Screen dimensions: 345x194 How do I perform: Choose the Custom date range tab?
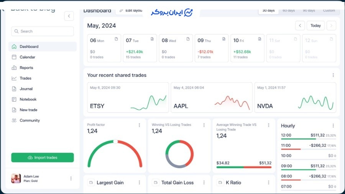click(329, 11)
